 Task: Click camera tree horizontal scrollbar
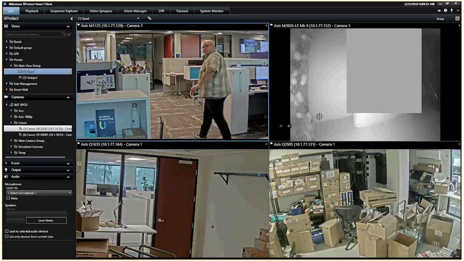coord(35,157)
